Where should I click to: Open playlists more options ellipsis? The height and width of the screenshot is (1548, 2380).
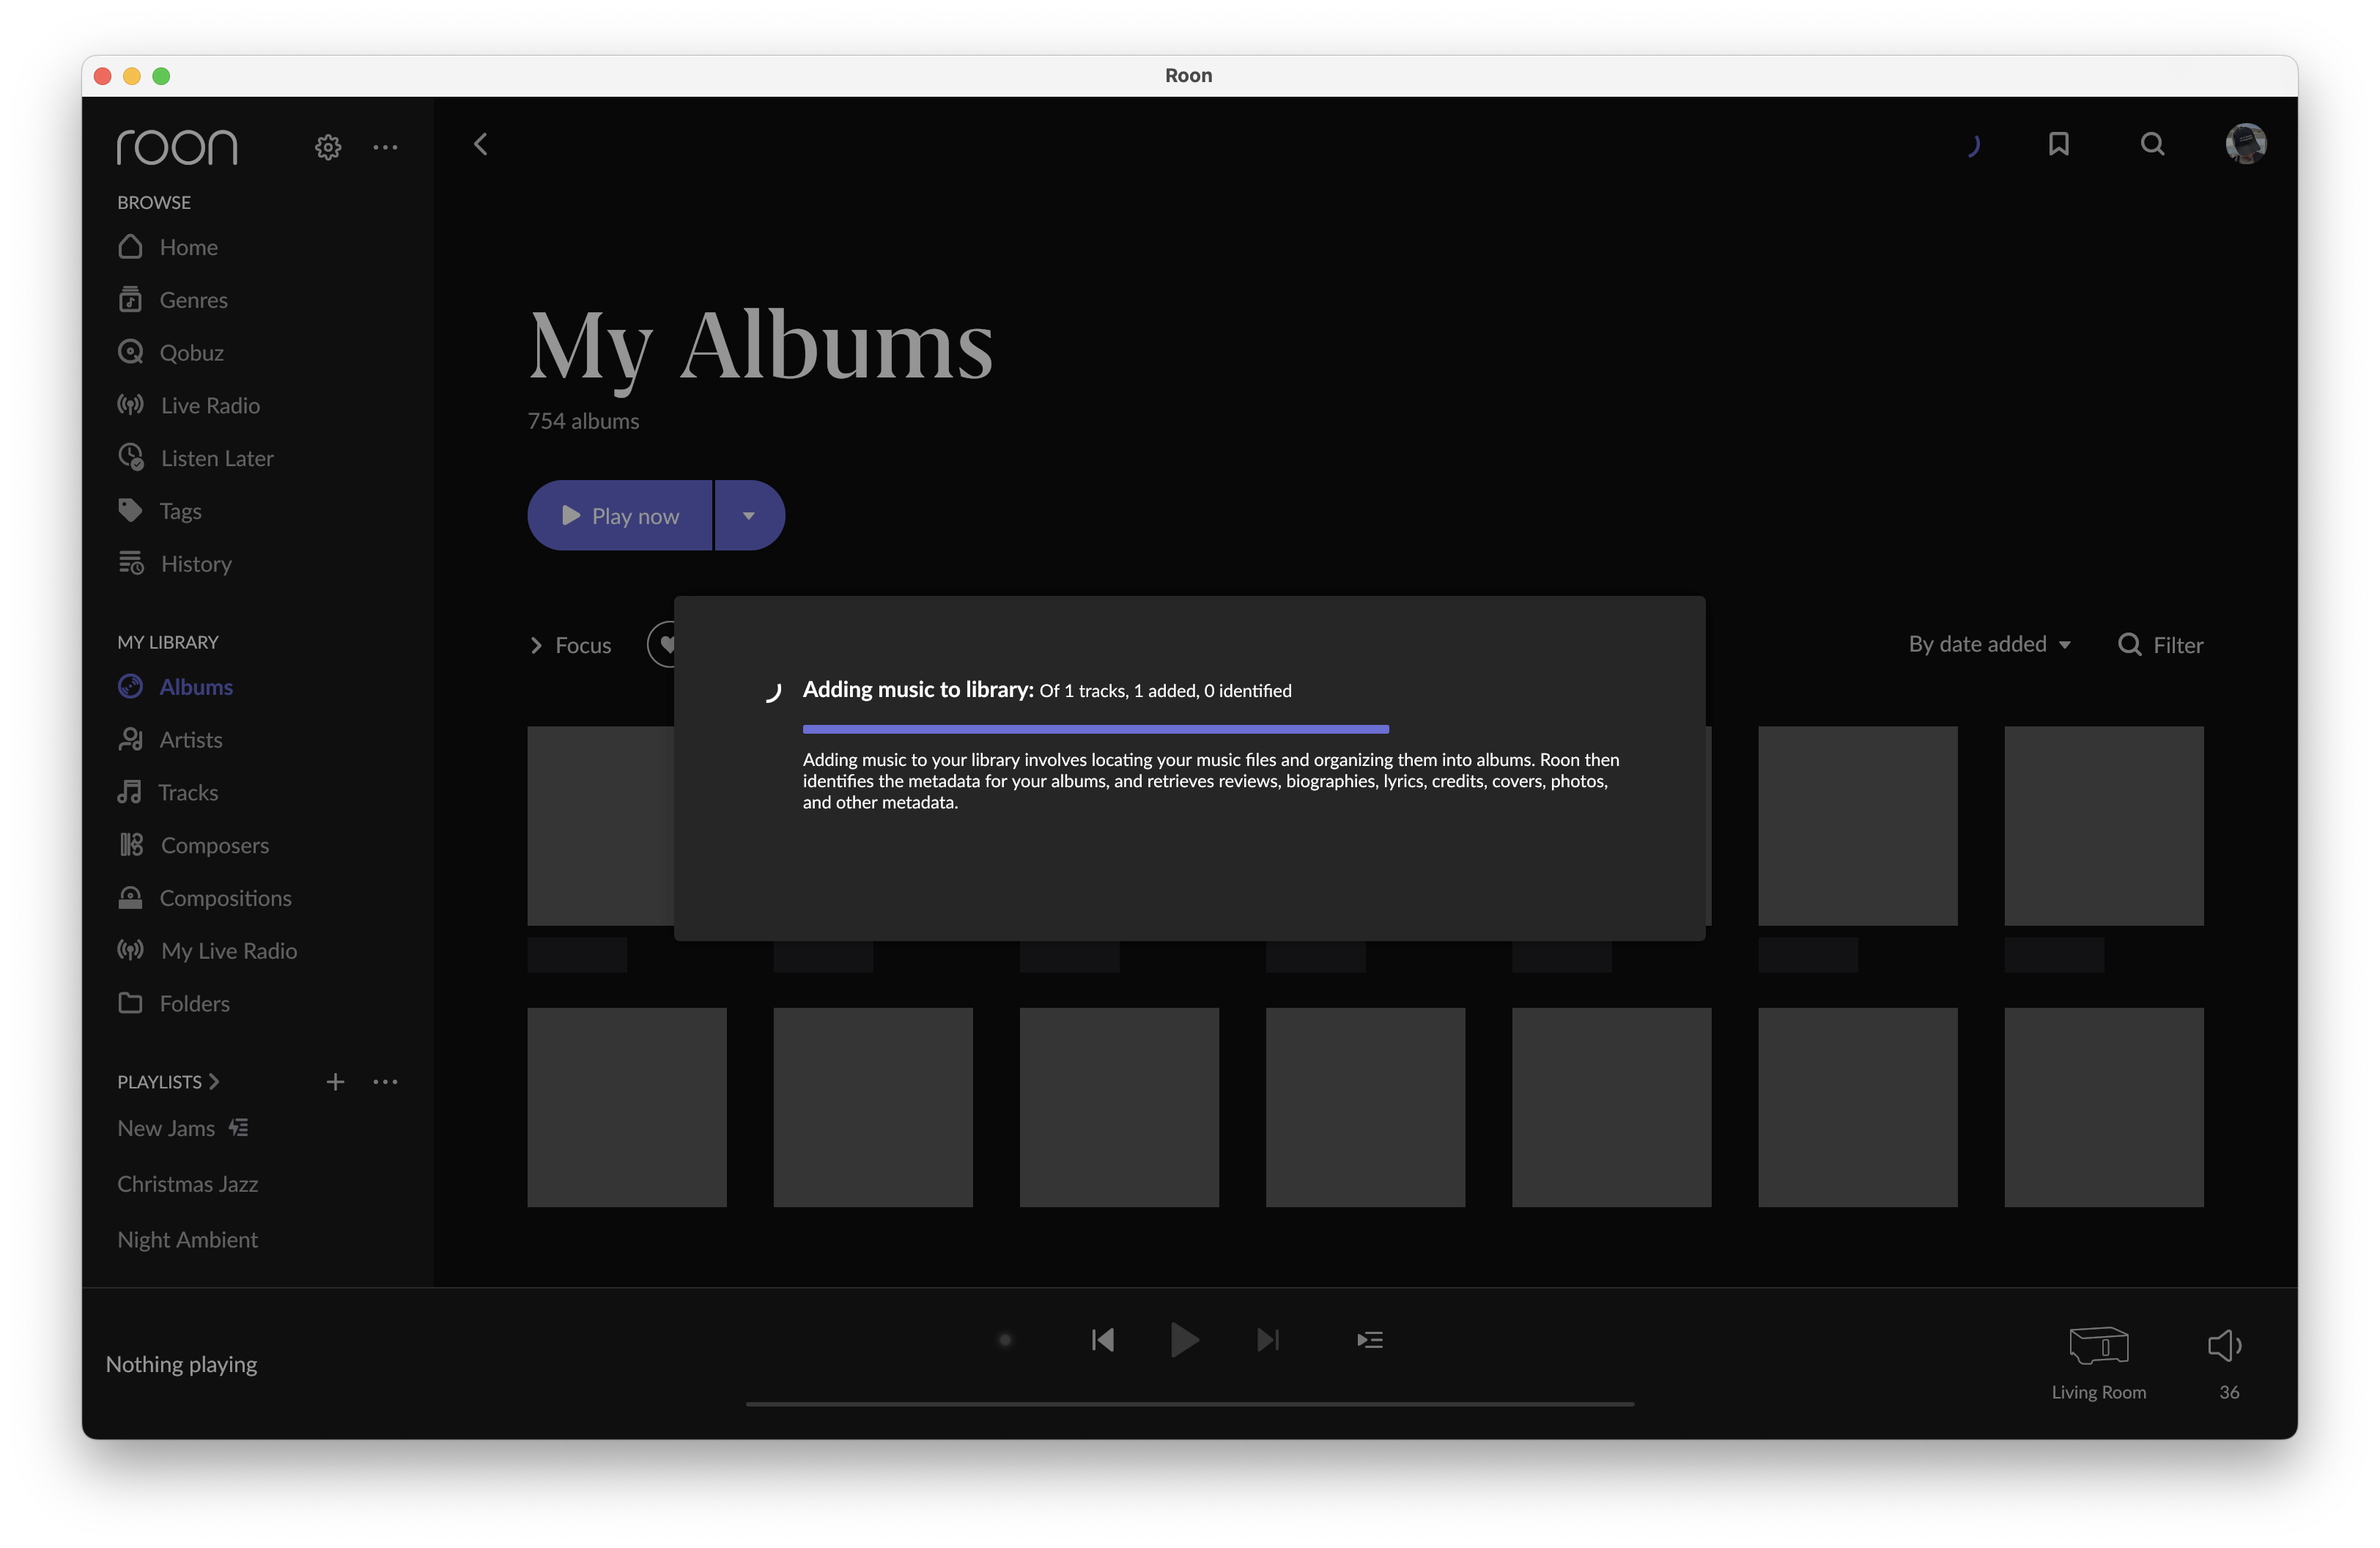[x=385, y=1082]
